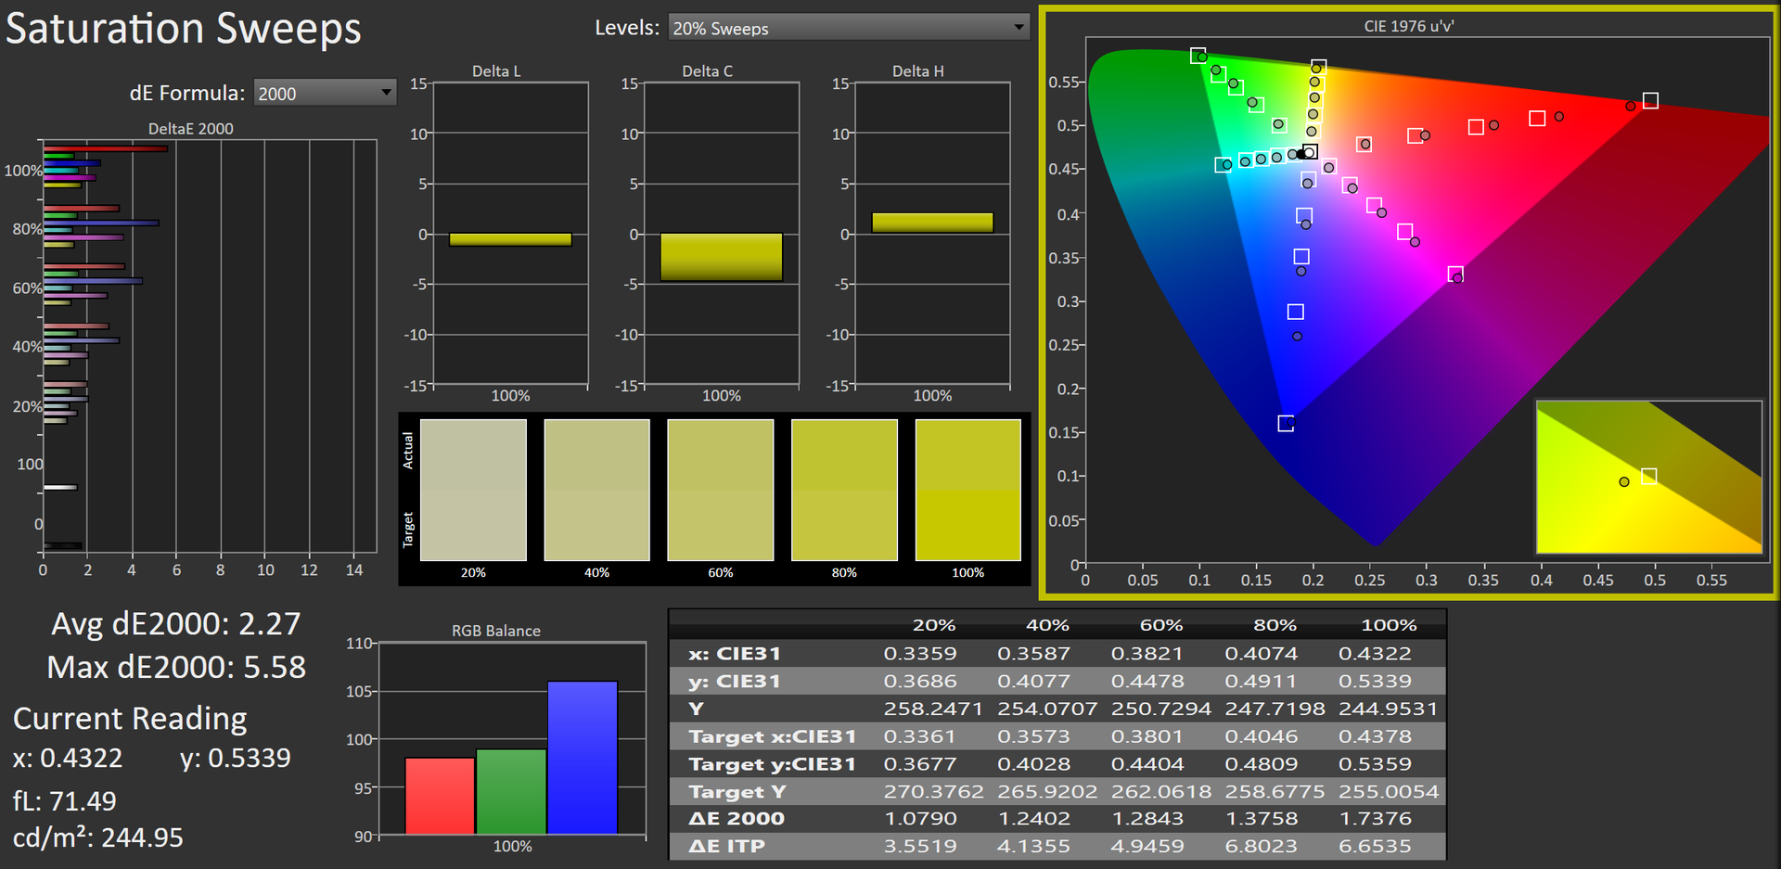The height and width of the screenshot is (869, 1781).
Task: Click the red bar in RGB Balance
Action: (x=440, y=796)
